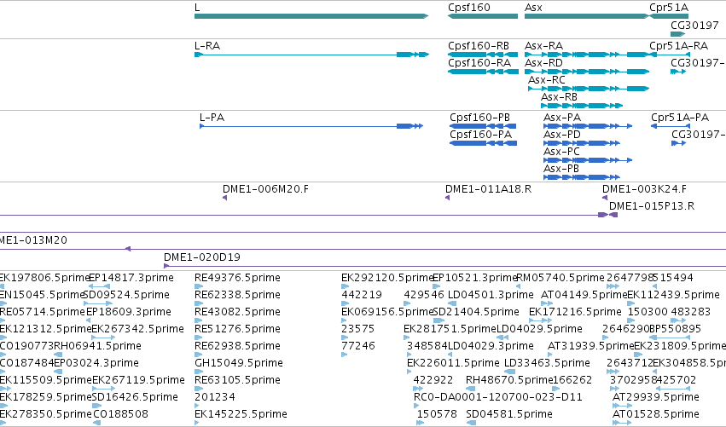The image size is (726, 427).
Task: Click EST LD33463.5prime
Action: [x=547, y=363]
